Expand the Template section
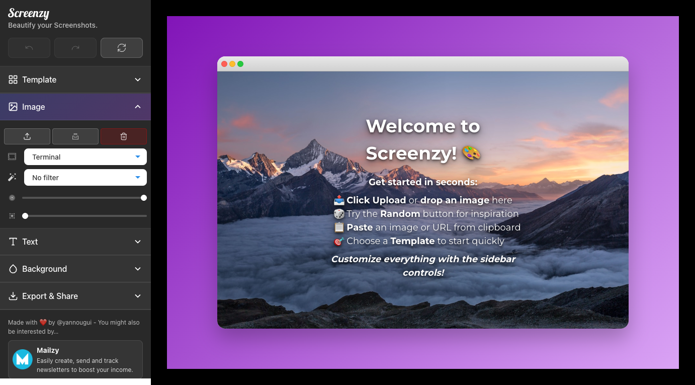 75,80
